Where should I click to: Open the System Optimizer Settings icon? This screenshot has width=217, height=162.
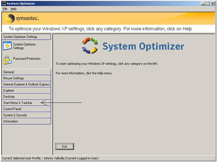click(x=7, y=46)
